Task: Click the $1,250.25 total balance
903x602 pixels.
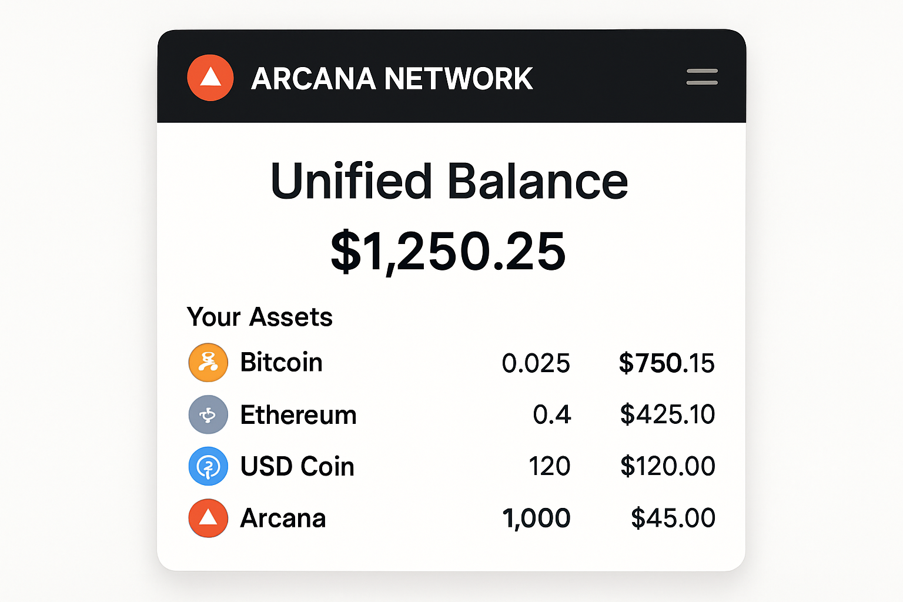Action: [x=449, y=250]
